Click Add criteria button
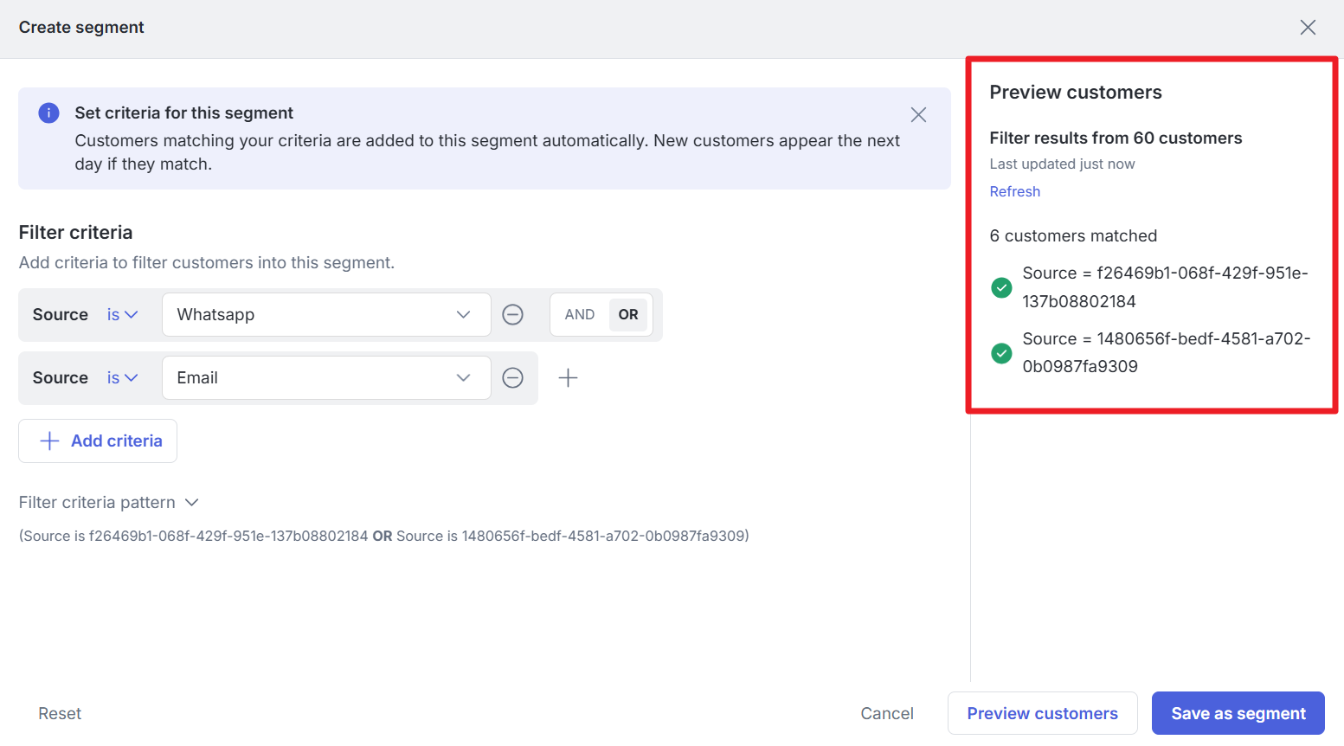Image resolution: width=1344 pixels, height=746 pixels. click(x=98, y=441)
